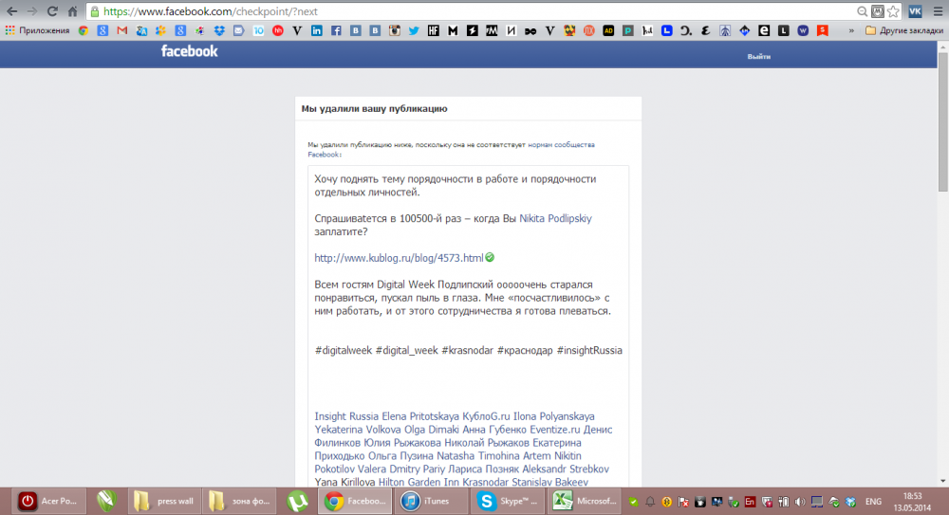Open the зона фо... folder in taskbar

pyautogui.click(x=239, y=501)
